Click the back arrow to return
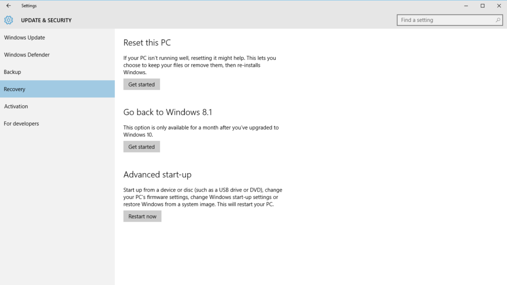 point(7,5)
